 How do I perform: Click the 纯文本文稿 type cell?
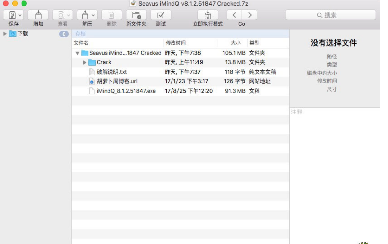point(262,72)
